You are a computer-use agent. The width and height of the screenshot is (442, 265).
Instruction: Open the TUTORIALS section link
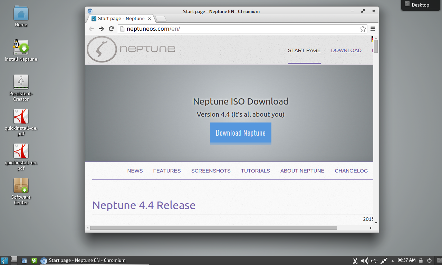(x=256, y=171)
